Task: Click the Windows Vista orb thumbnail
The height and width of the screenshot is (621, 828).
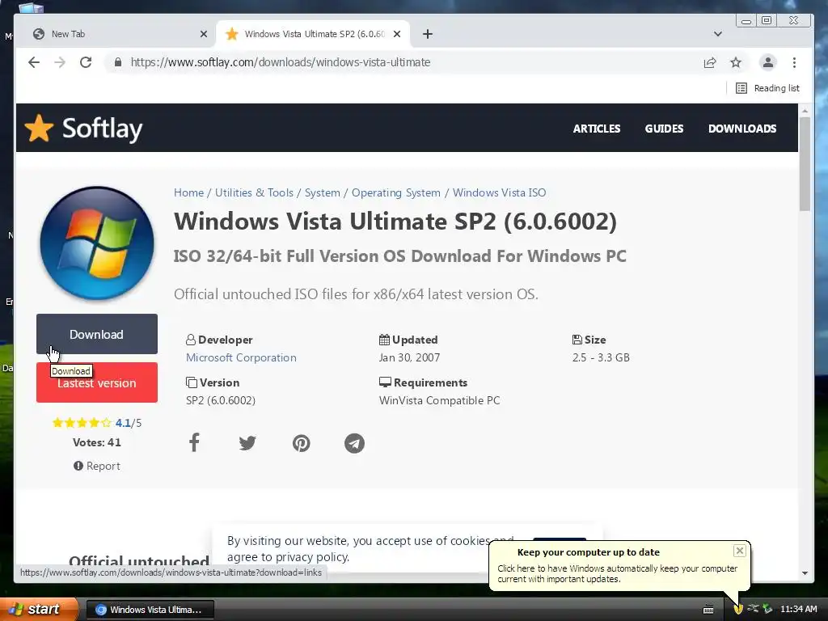Action: click(x=97, y=243)
